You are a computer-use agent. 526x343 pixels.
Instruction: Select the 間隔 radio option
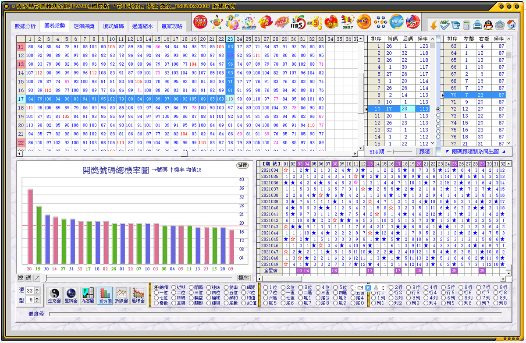[196, 287]
